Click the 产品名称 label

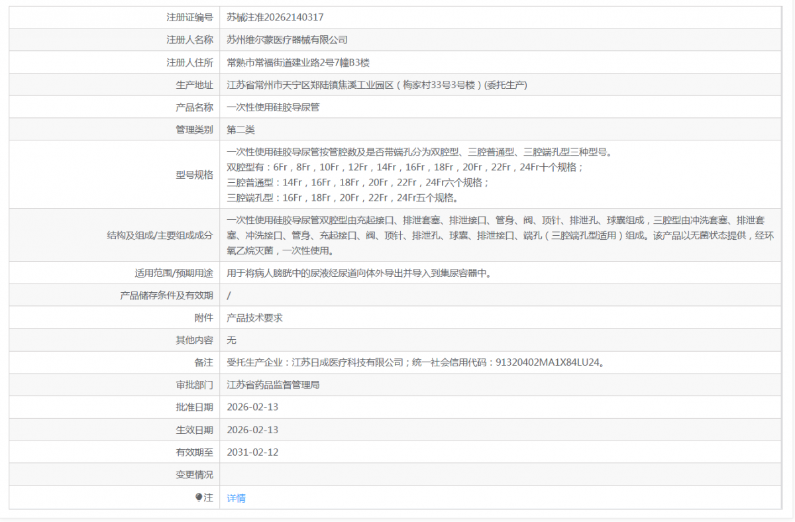[x=194, y=107]
